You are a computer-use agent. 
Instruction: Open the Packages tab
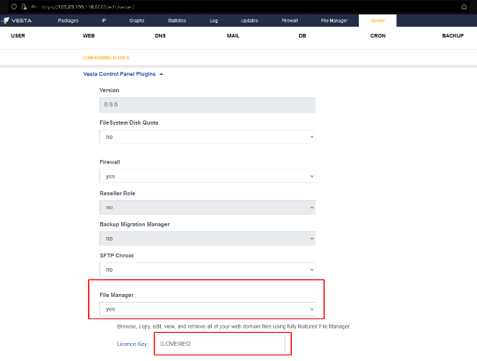point(68,21)
